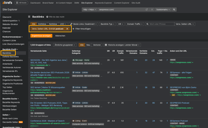
Task: Click Abbrechen button
Action: pos(60,36)
